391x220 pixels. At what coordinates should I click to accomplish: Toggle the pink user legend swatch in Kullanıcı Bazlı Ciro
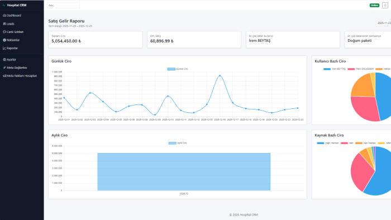351,69
